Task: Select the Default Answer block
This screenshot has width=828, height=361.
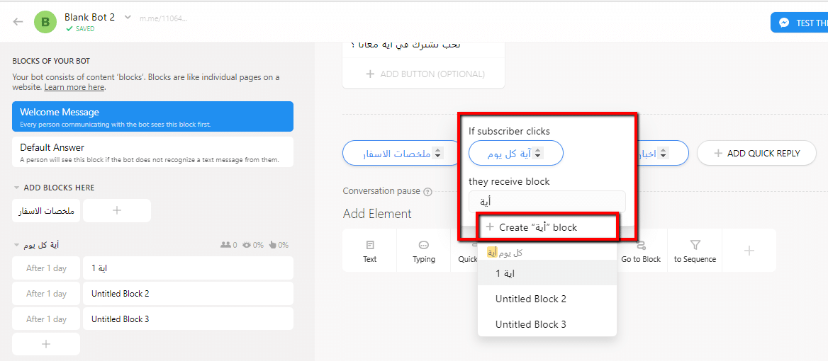Action: pos(152,152)
